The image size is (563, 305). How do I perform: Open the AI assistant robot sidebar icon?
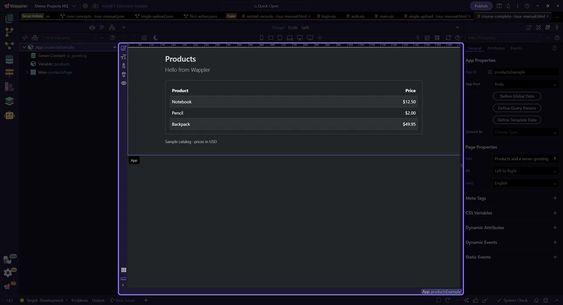pos(9,115)
